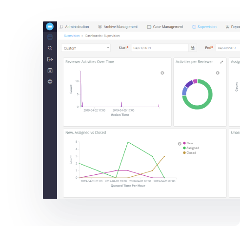The height and width of the screenshot is (226, 240).
Task: Select the Supervision tab
Action: pos(204,27)
